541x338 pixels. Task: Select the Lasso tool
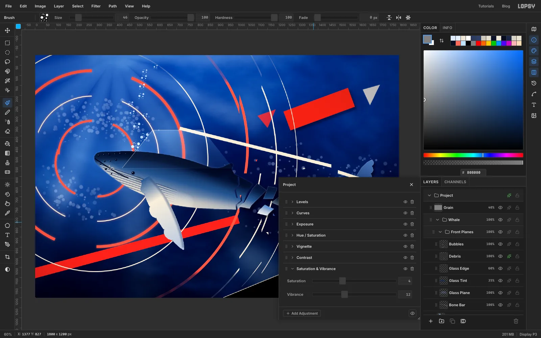click(x=7, y=62)
